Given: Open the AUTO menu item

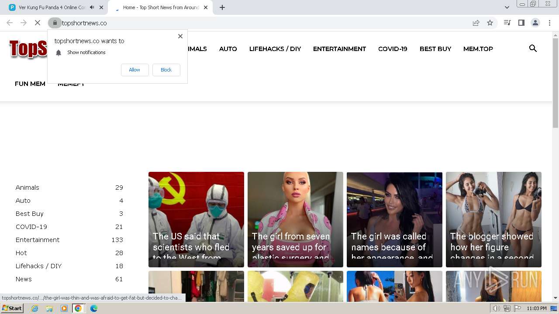Looking at the screenshot, I should tap(228, 49).
